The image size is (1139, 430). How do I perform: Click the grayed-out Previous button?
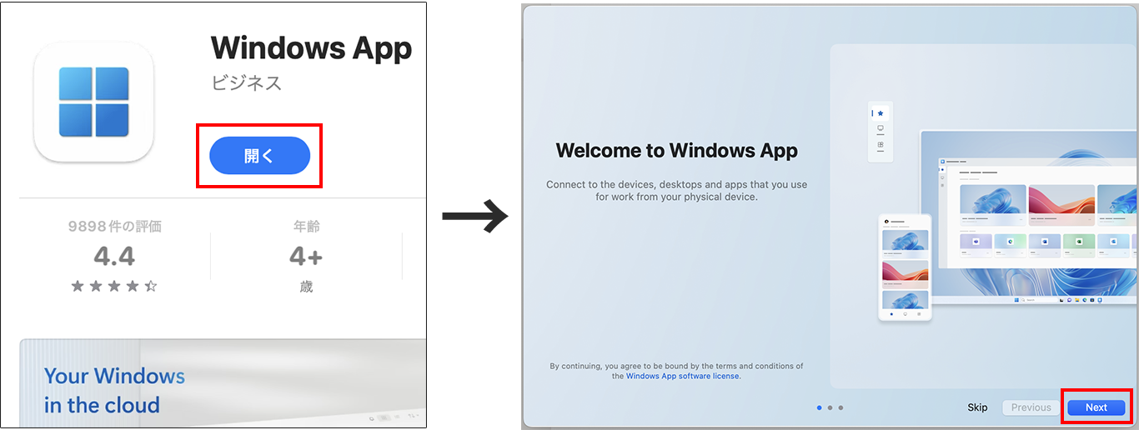pyautogui.click(x=1031, y=407)
